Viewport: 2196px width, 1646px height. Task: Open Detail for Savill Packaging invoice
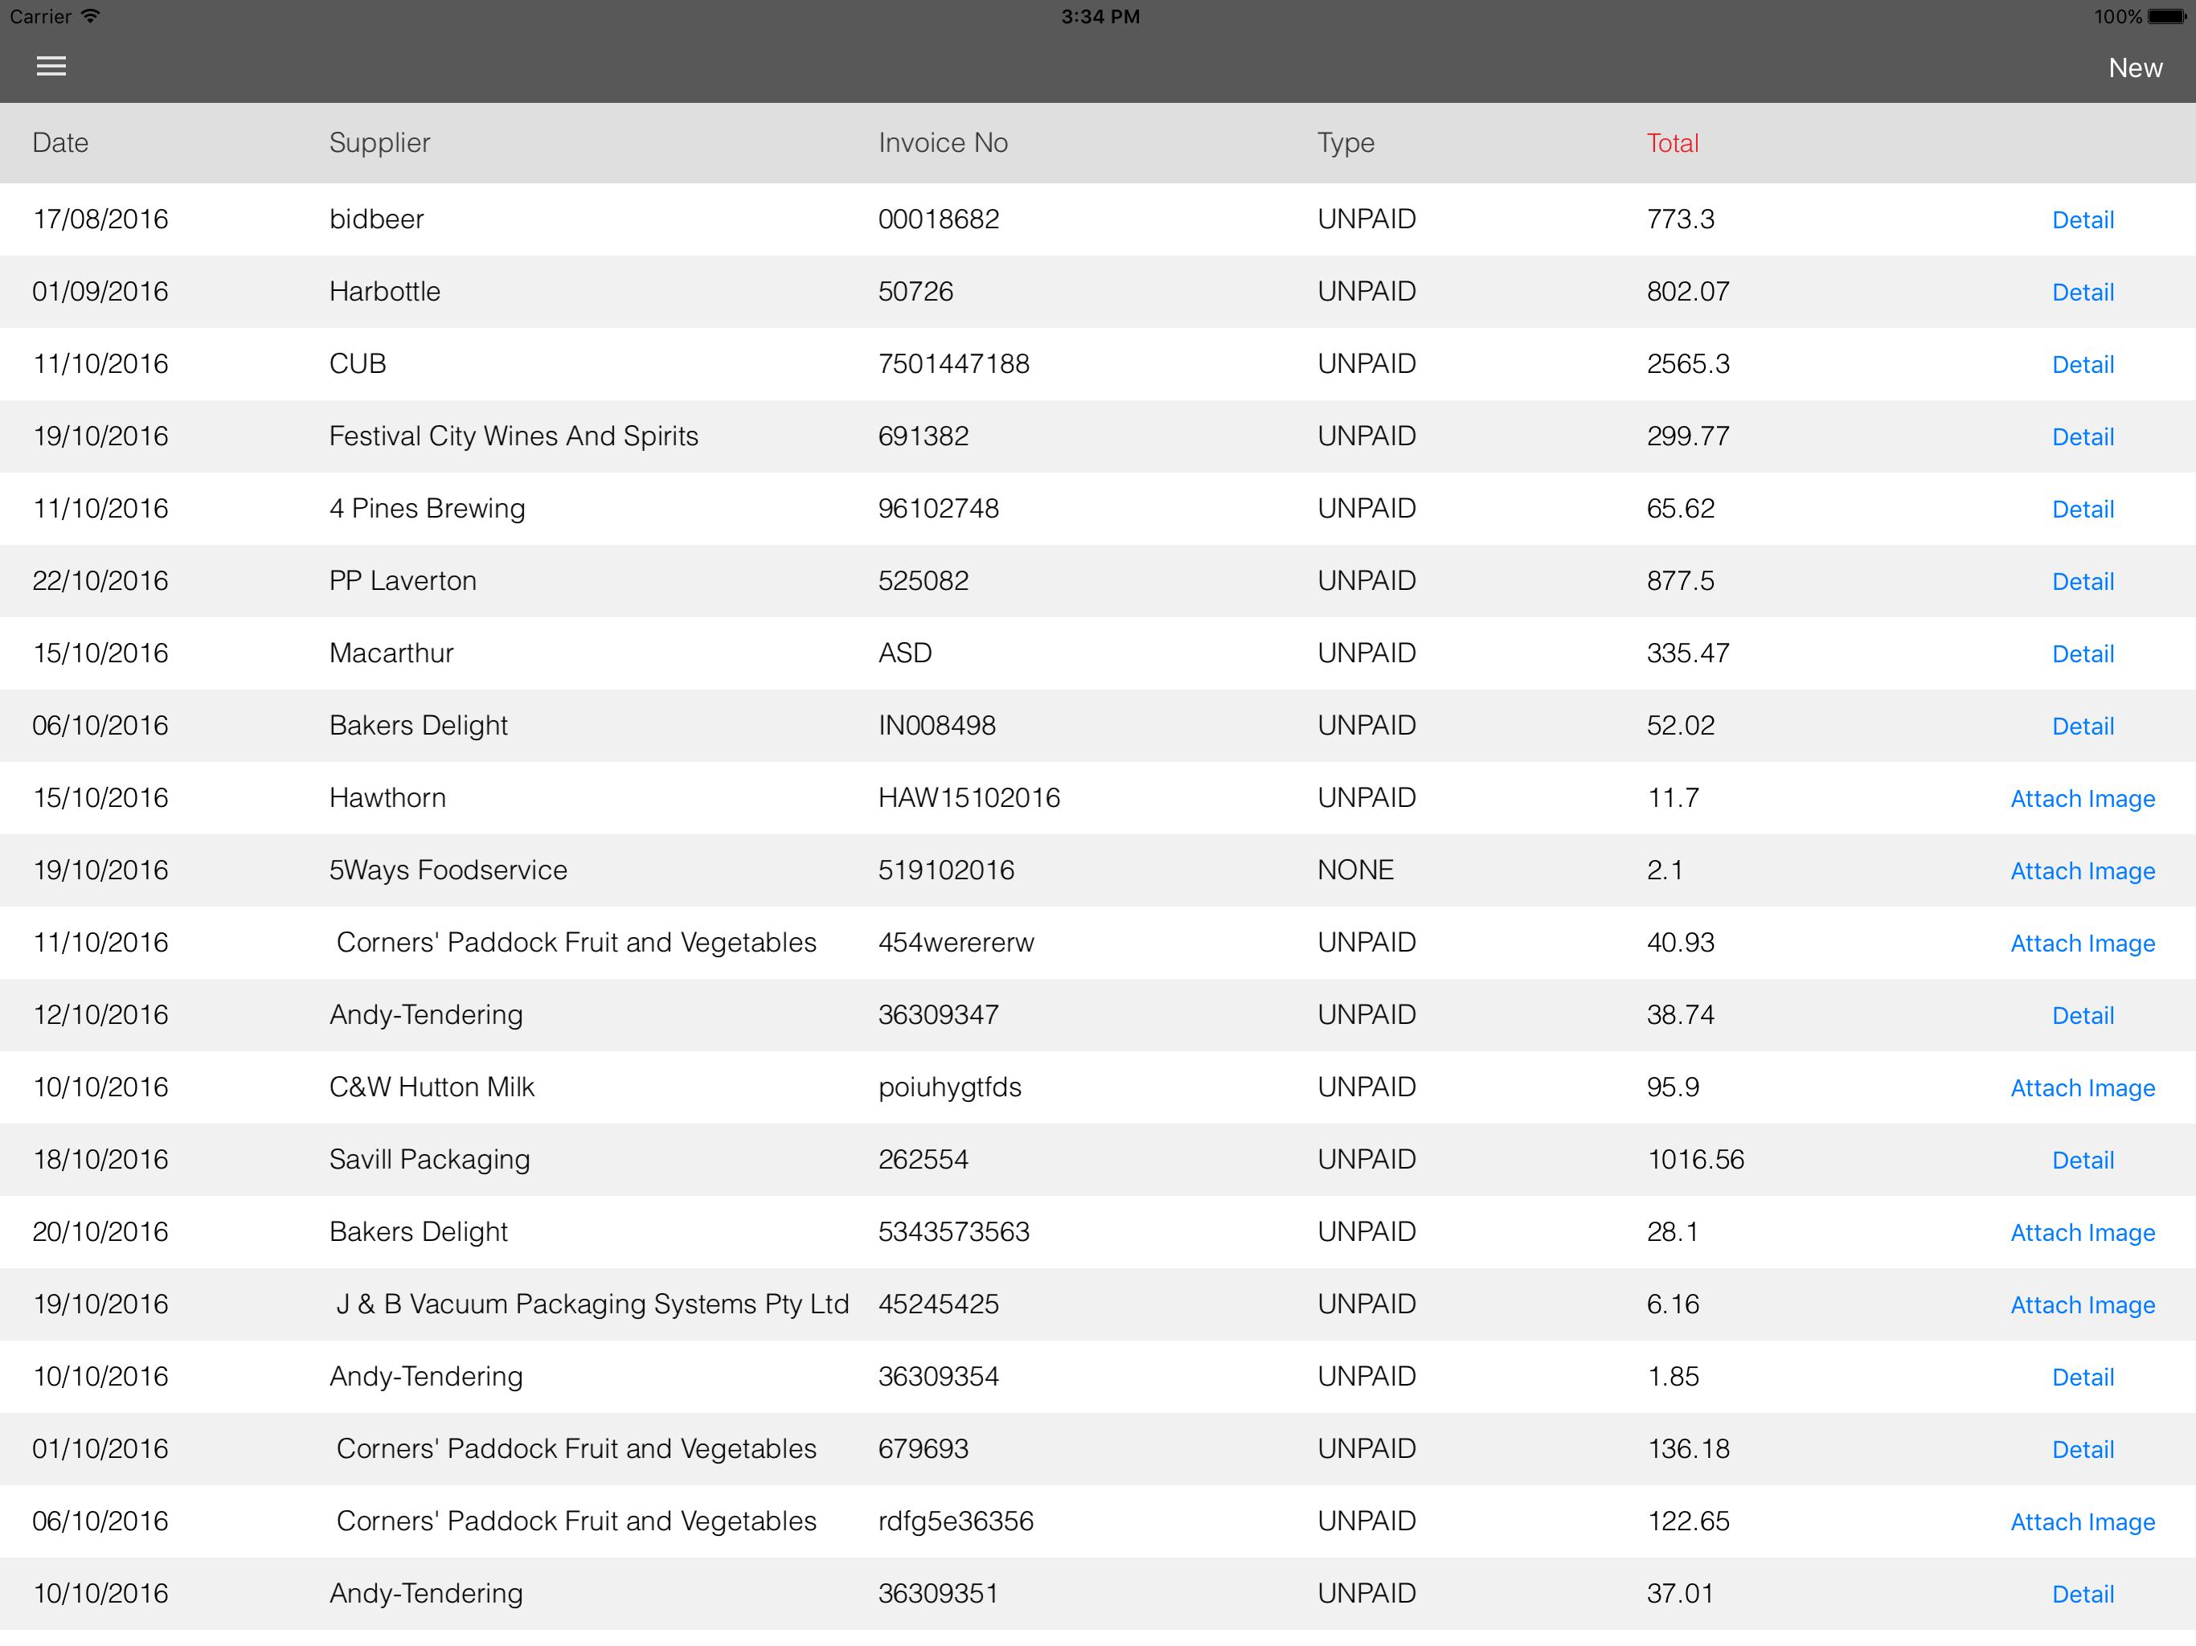[2082, 1161]
